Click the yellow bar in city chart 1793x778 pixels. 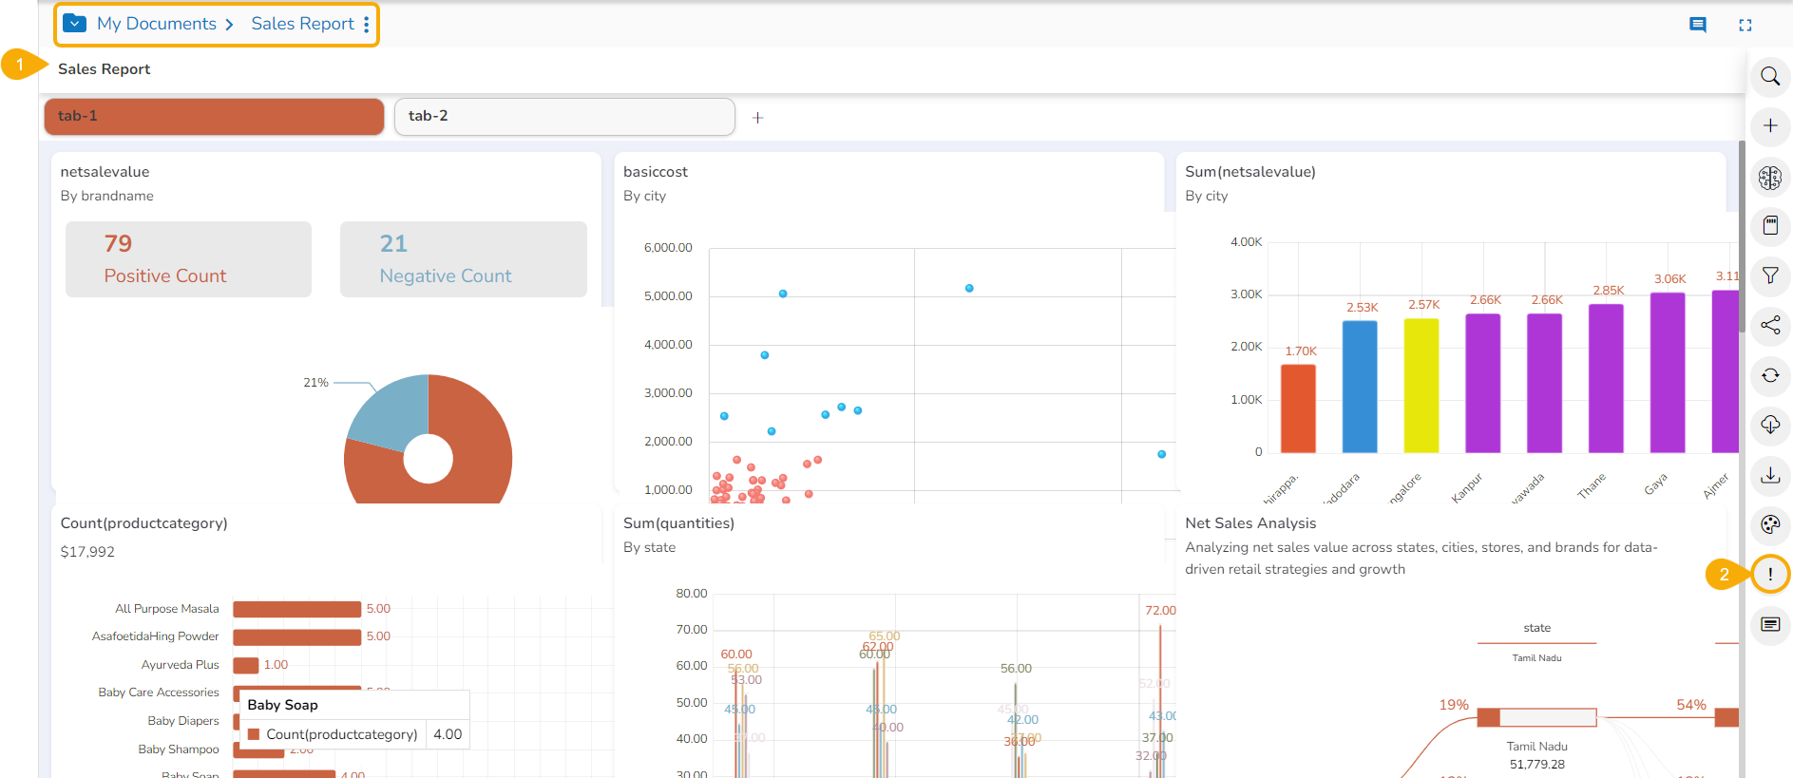1421,385
